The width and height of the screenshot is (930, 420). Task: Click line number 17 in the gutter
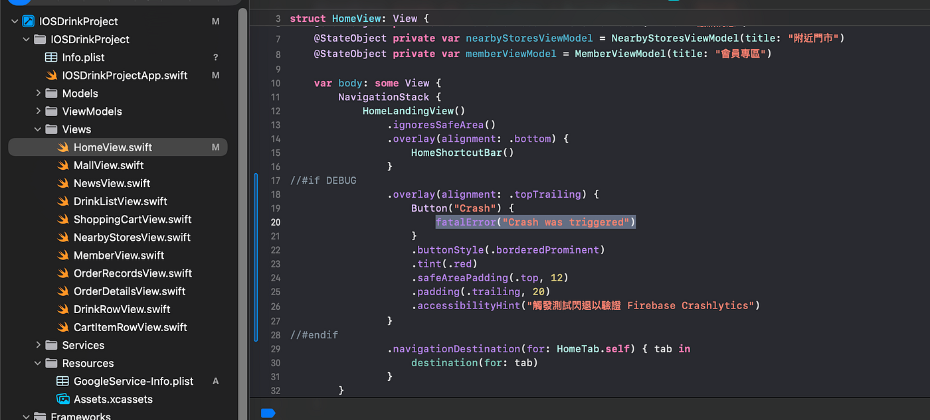(276, 180)
